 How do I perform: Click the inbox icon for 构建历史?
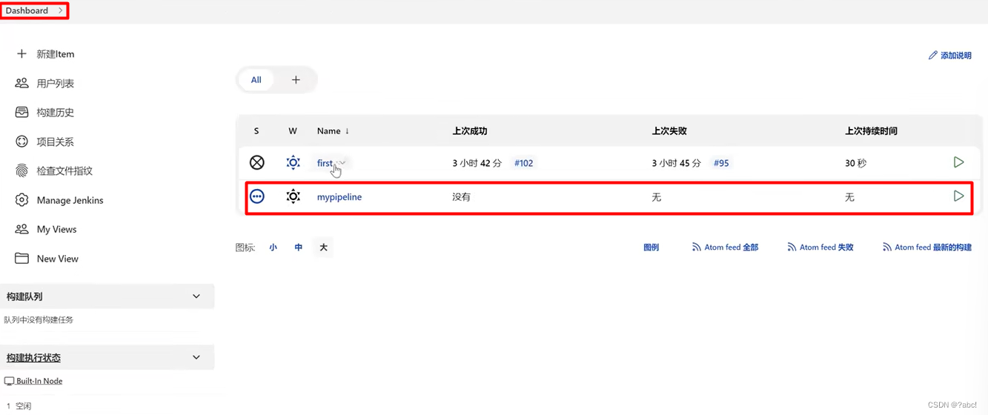point(21,113)
